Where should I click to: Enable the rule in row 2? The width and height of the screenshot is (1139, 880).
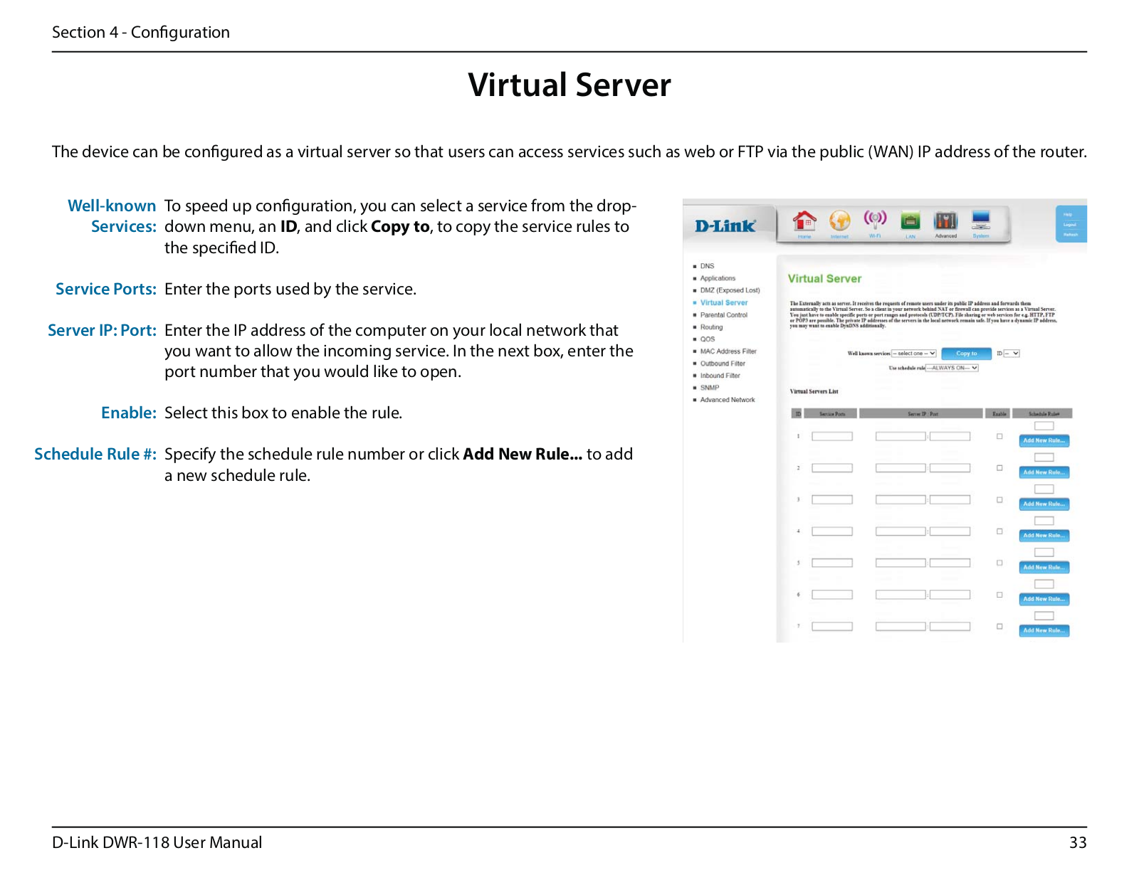[999, 468]
